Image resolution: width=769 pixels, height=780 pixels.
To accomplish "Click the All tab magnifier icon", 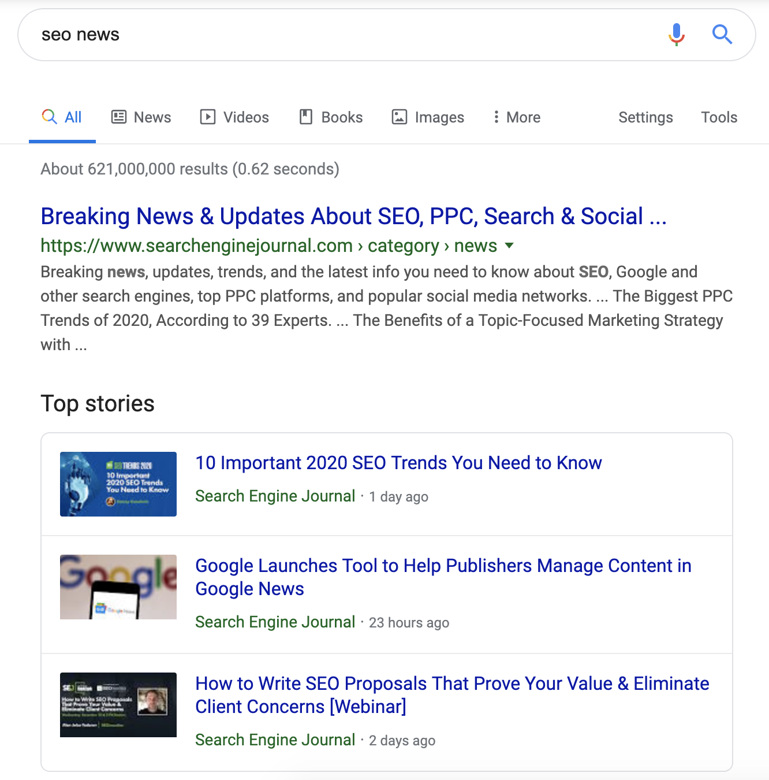I will (50, 117).
